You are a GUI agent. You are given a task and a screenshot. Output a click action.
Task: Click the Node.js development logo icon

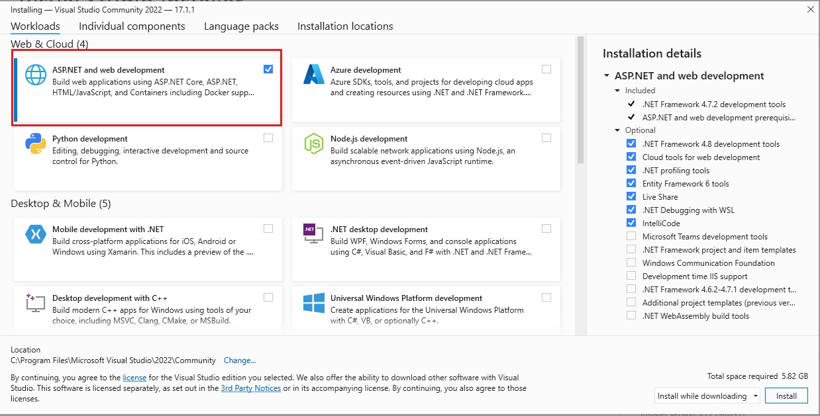point(313,144)
